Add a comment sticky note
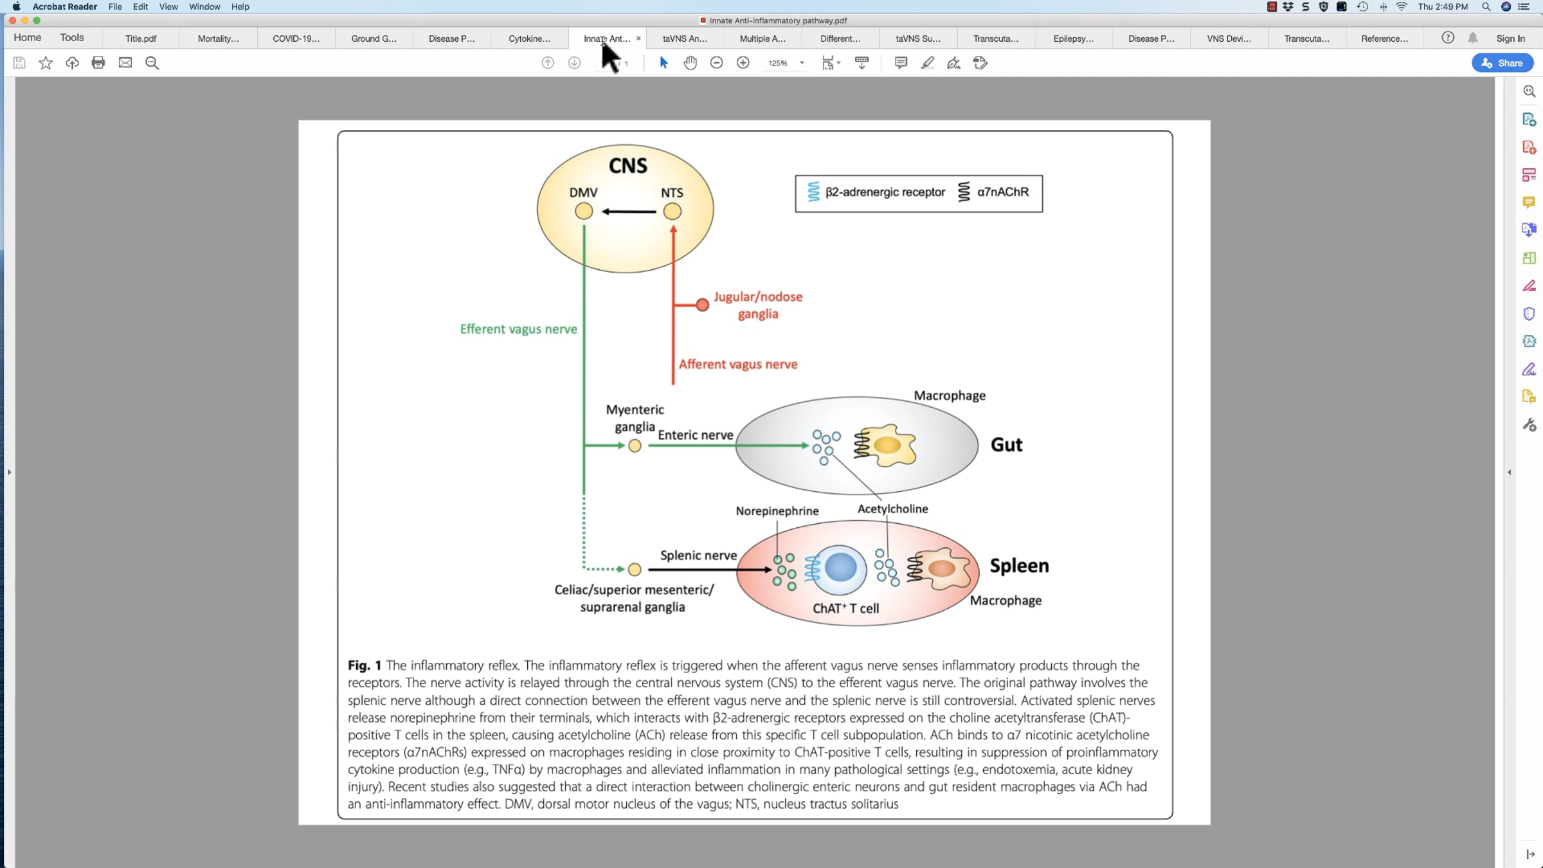The image size is (1543, 868). [901, 62]
